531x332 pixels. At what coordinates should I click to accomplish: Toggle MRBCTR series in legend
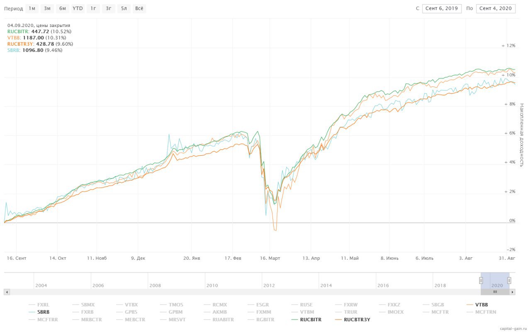coord(87,320)
